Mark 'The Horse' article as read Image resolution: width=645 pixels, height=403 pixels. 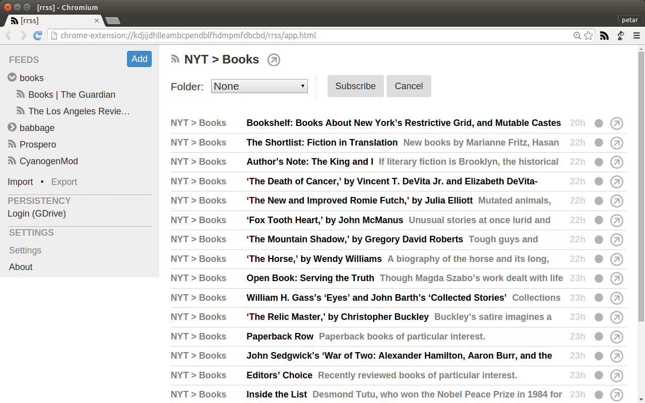click(x=599, y=259)
